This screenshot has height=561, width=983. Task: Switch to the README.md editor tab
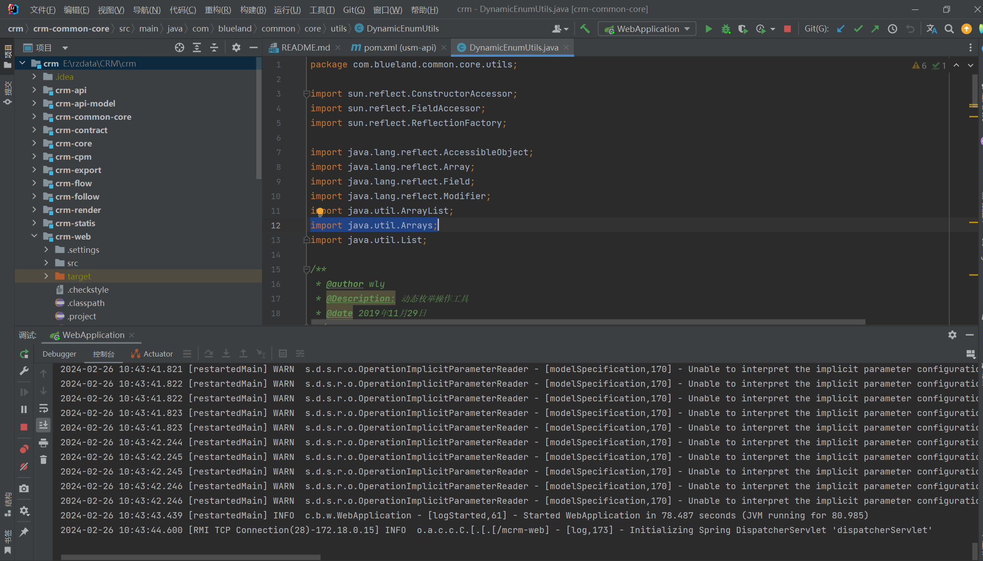click(305, 47)
